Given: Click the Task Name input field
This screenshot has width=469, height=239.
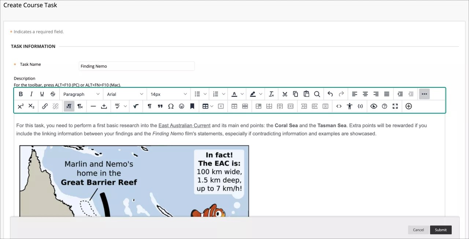Looking at the screenshot, I should point(136,66).
